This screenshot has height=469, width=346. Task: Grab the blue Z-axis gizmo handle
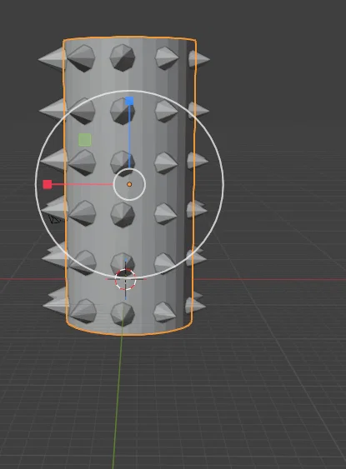point(129,101)
